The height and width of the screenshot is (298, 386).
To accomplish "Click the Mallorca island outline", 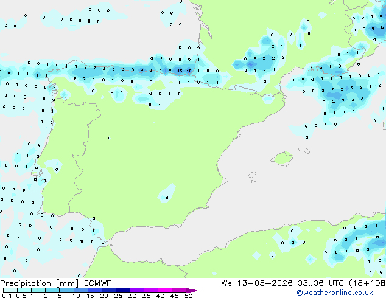I will [x=282, y=159].
